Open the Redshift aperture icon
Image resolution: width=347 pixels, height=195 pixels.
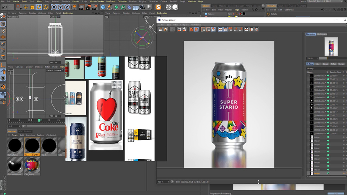click(169, 7)
